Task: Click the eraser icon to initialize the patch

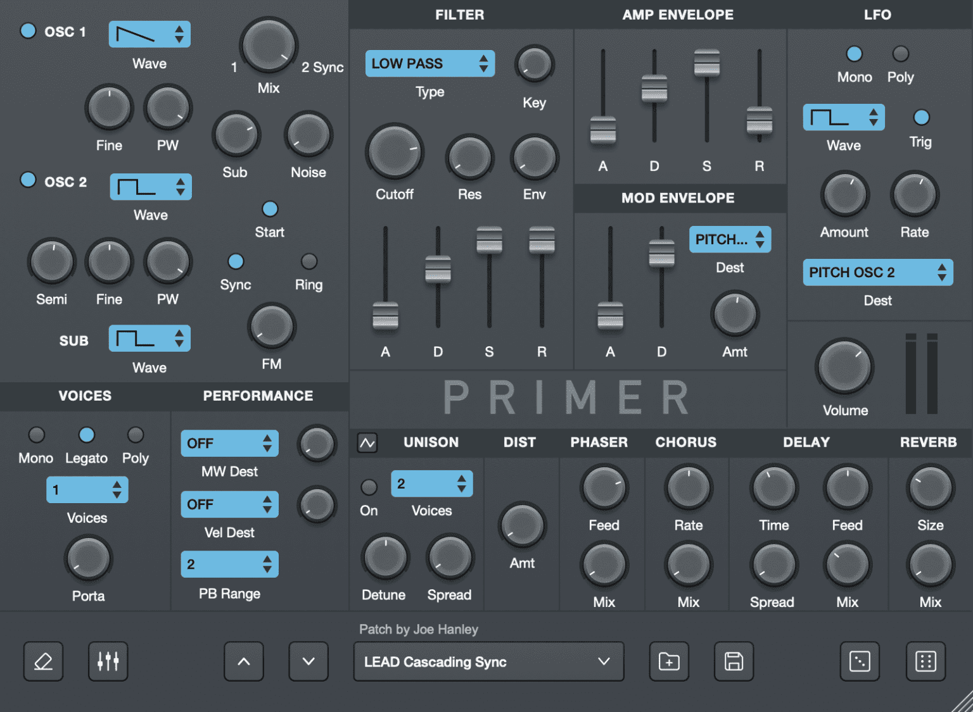Action: pyautogui.click(x=42, y=661)
